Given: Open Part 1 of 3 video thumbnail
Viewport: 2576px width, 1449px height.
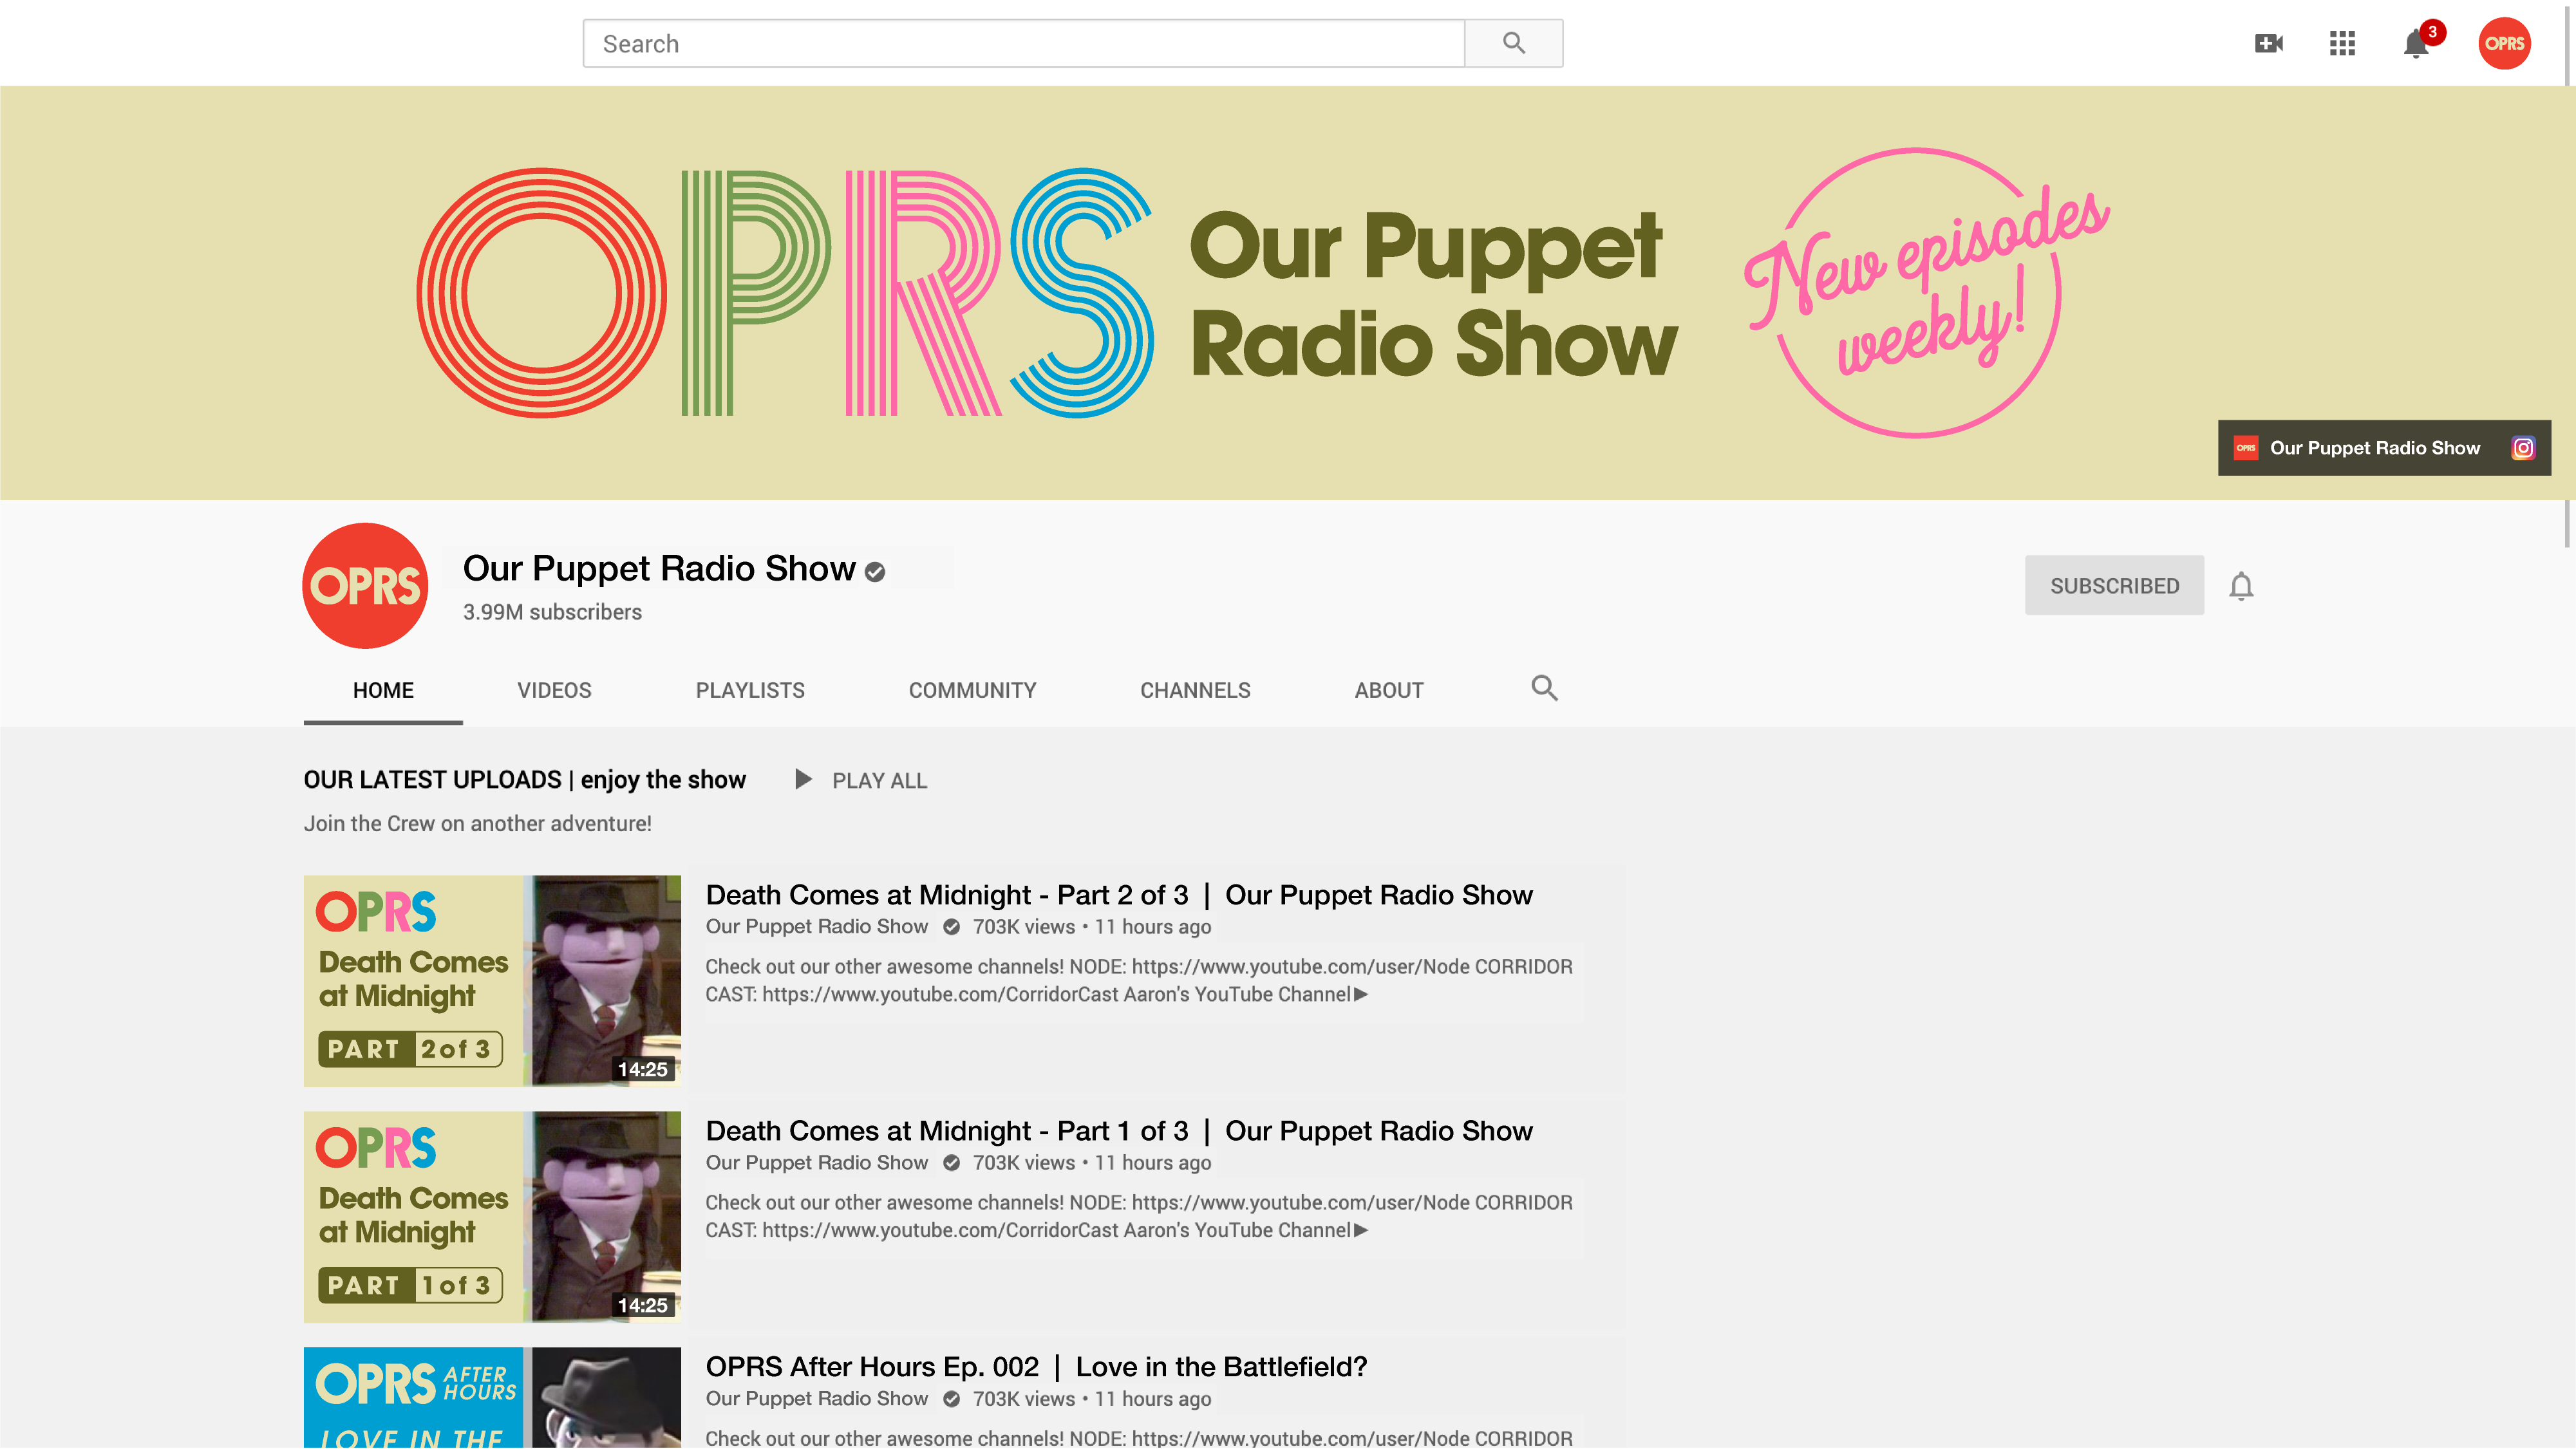Looking at the screenshot, I should [492, 1216].
